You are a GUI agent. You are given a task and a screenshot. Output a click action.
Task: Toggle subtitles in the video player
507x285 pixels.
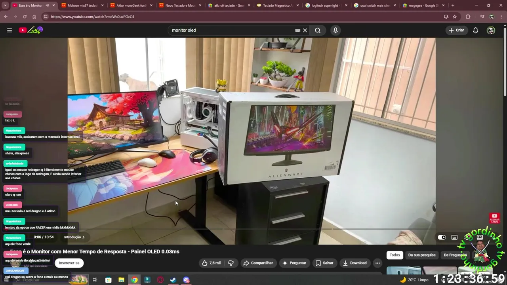[x=454, y=237]
